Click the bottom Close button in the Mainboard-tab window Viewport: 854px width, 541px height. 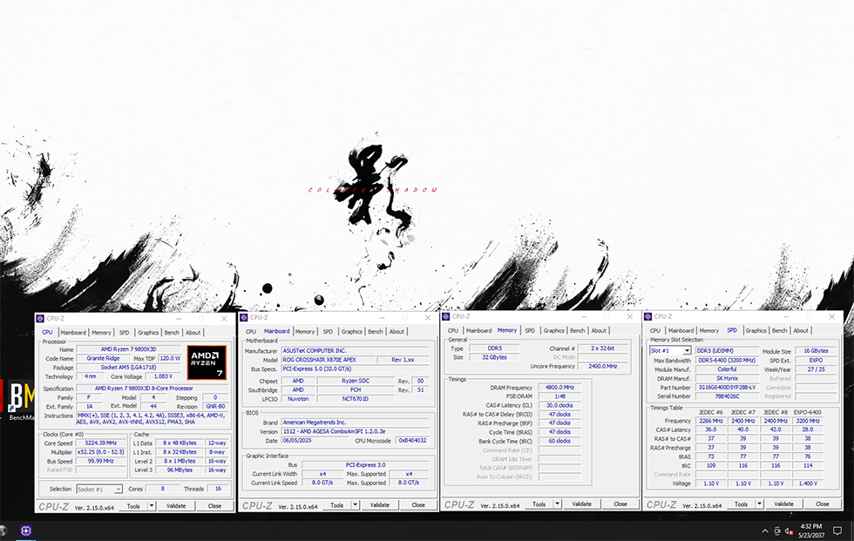coord(418,505)
